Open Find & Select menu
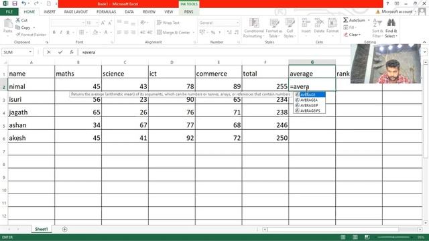 click(391, 28)
